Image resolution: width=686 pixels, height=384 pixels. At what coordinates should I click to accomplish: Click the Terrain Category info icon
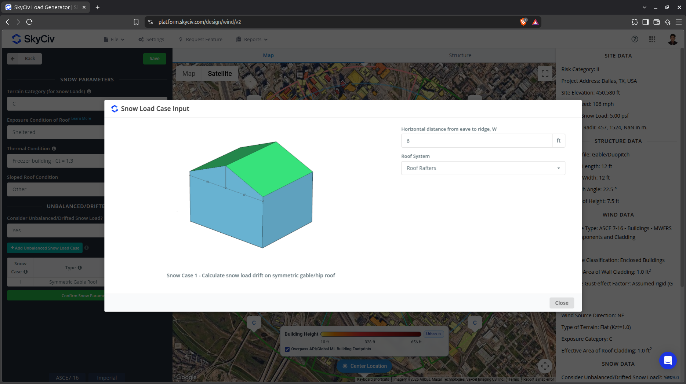pos(89,91)
